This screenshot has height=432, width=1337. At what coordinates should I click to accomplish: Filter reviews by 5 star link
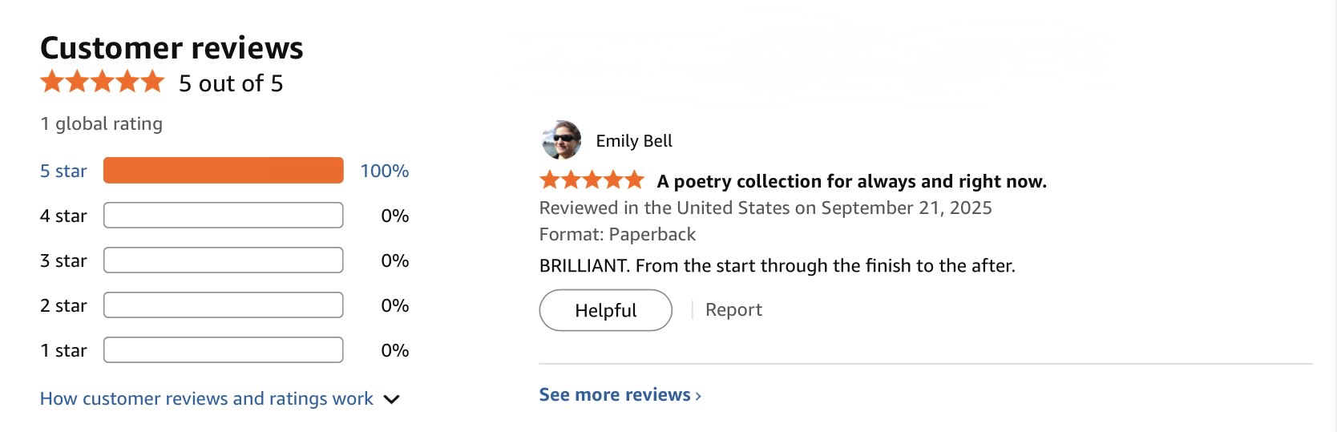63,171
